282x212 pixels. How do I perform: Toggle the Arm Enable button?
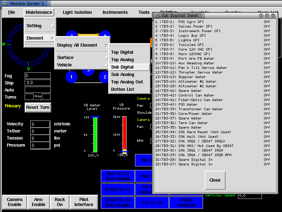click(x=38, y=202)
